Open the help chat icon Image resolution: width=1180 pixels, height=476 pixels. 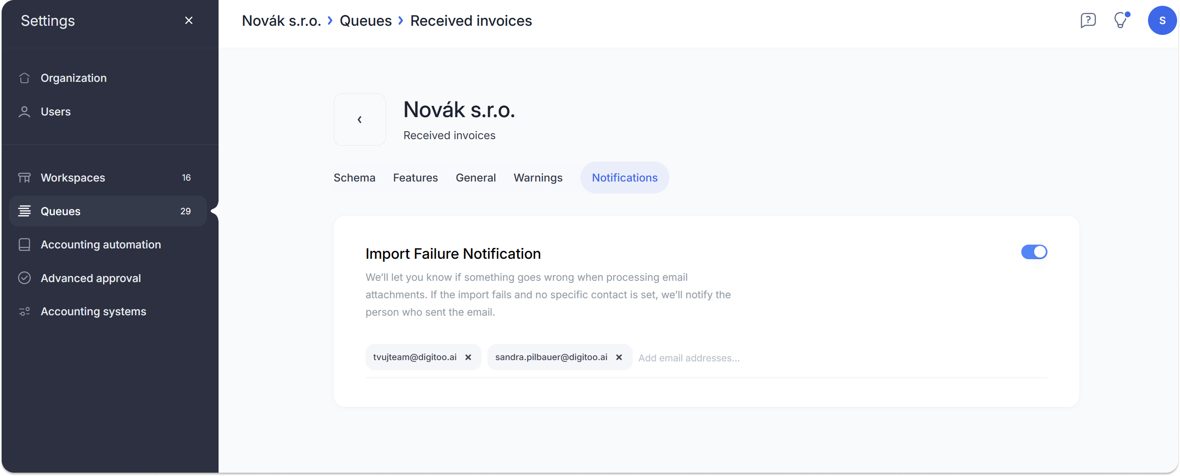[1089, 20]
